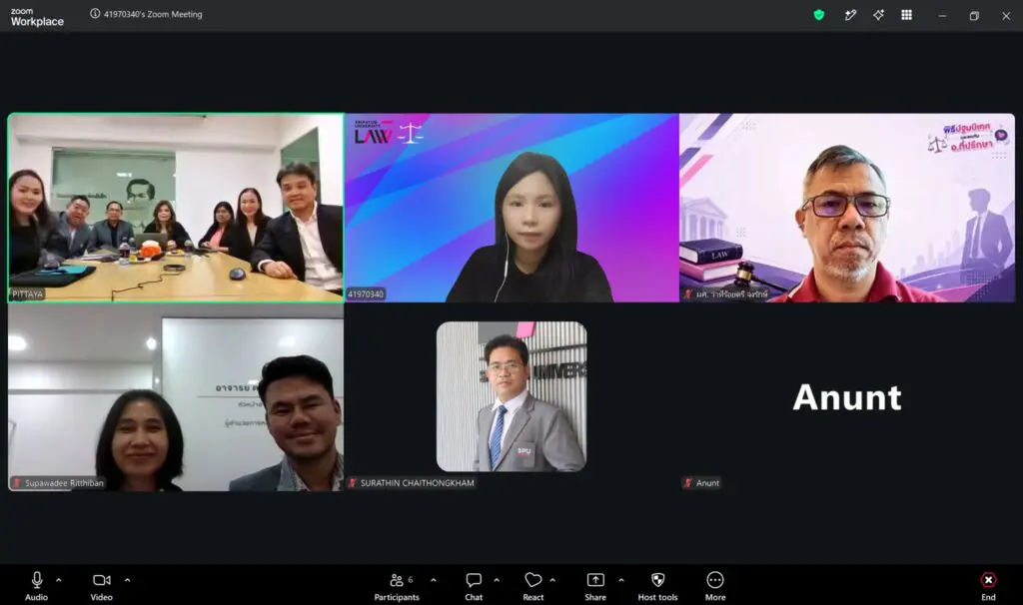Open the annotation pen icon in title bar
The image size is (1023, 605).
click(850, 15)
